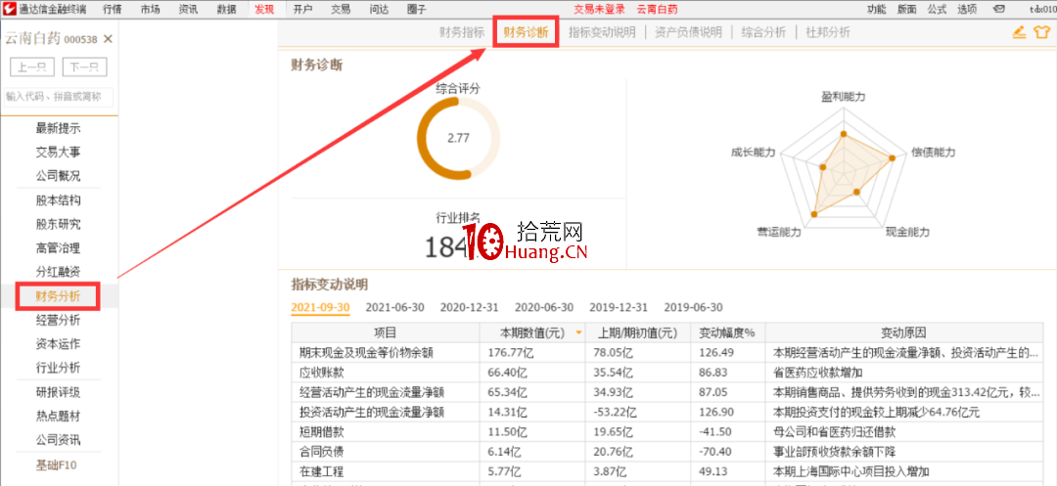The image size is (1057, 486).
Task: Open the 公式 menu
Action: pos(937,10)
